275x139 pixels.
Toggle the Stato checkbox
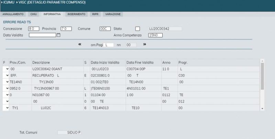[138, 28]
